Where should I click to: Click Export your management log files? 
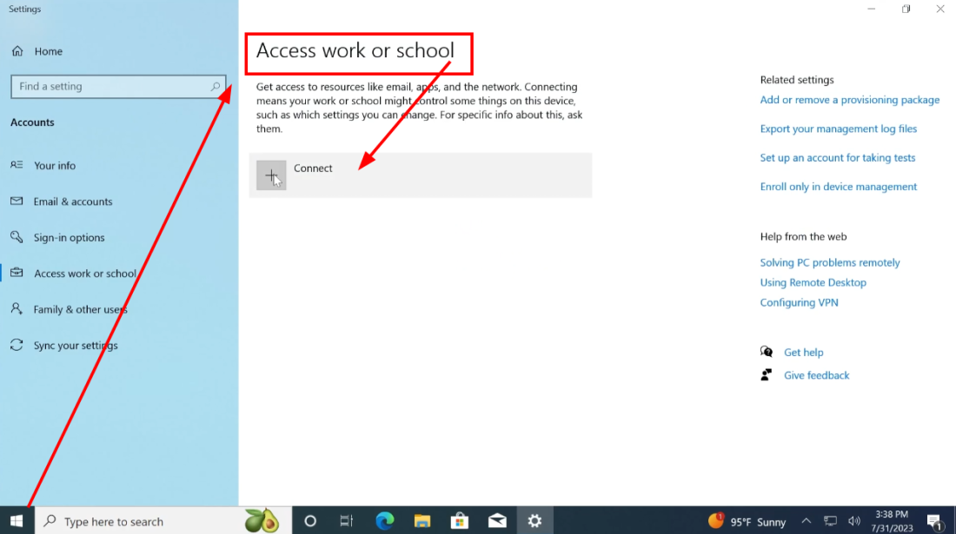(x=838, y=129)
